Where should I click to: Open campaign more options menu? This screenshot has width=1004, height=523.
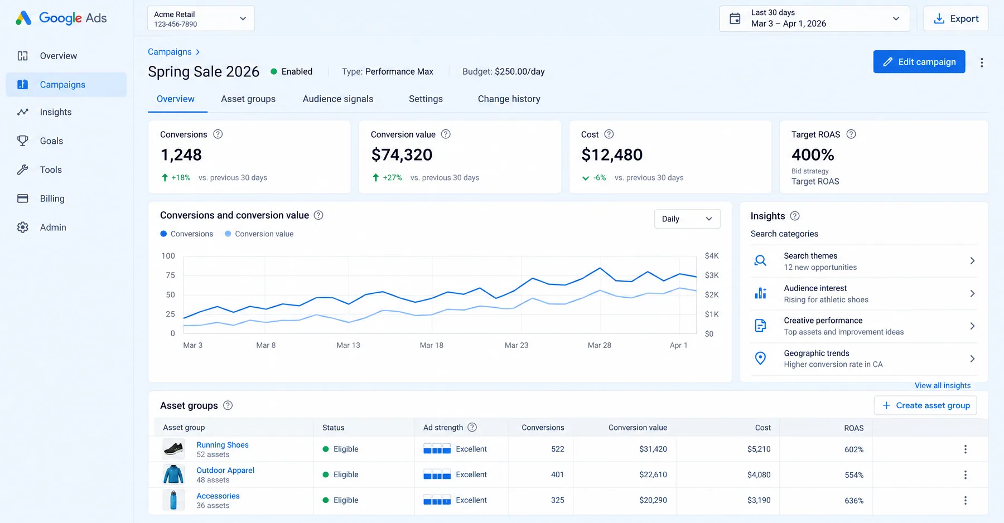[x=982, y=62]
